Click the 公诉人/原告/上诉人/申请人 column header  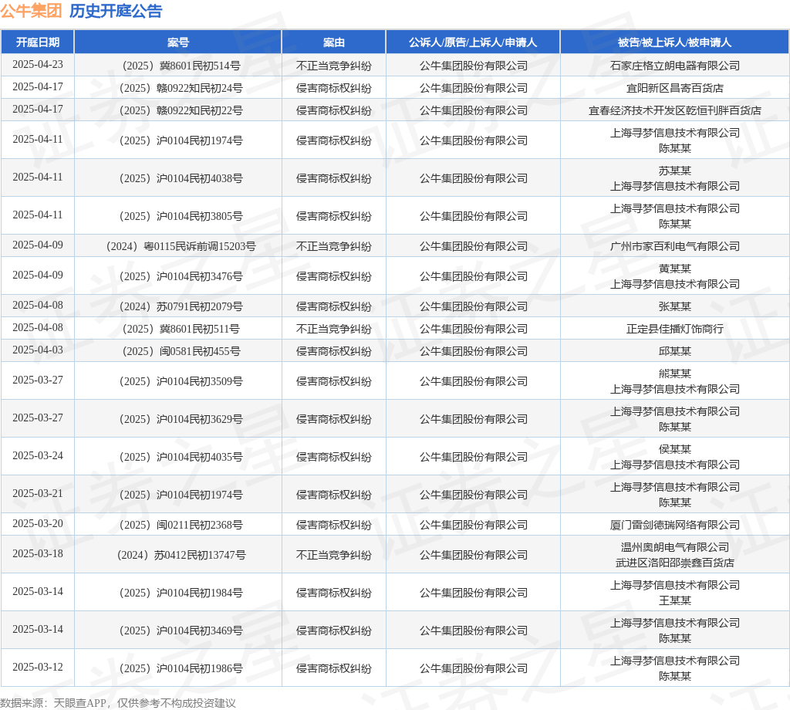[473, 42]
